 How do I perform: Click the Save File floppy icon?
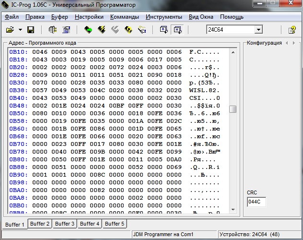[x=31, y=30]
